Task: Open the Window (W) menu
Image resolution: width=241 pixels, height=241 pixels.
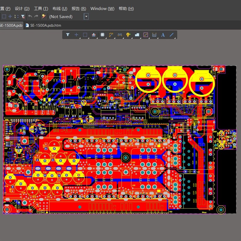Action: tap(102, 8)
